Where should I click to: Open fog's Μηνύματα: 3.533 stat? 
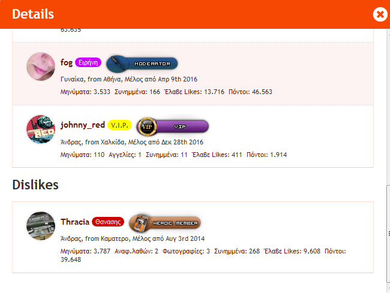tap(85, 92)
